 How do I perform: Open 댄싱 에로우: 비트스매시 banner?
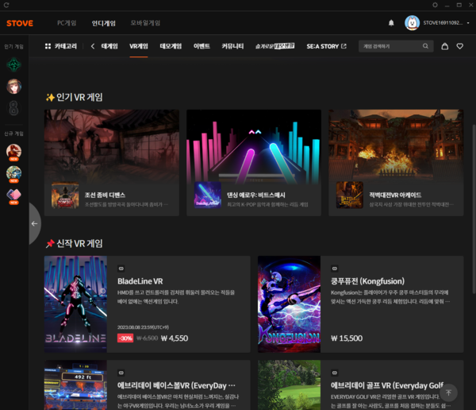coord(254,146)
